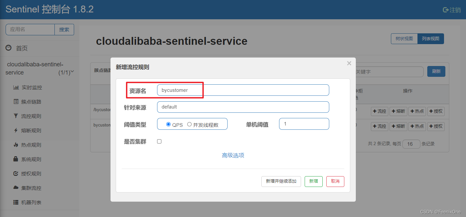Viewport: 466px width, 217px height.
Task: Click the system rules lock icon
Action: [x=16, y=159]
